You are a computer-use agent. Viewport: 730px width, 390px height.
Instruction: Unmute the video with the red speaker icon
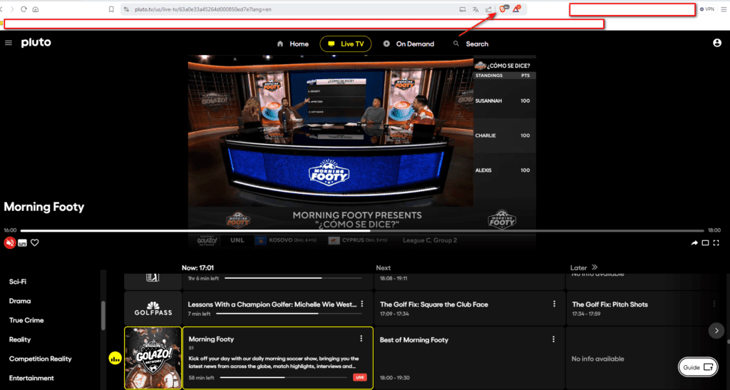point(9,242)
